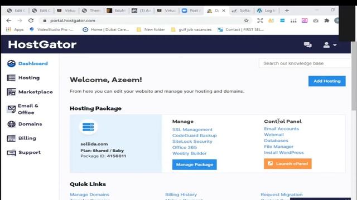Open the SSL Management link
This screenshot has width=357, height=200.
coord(192,129)
